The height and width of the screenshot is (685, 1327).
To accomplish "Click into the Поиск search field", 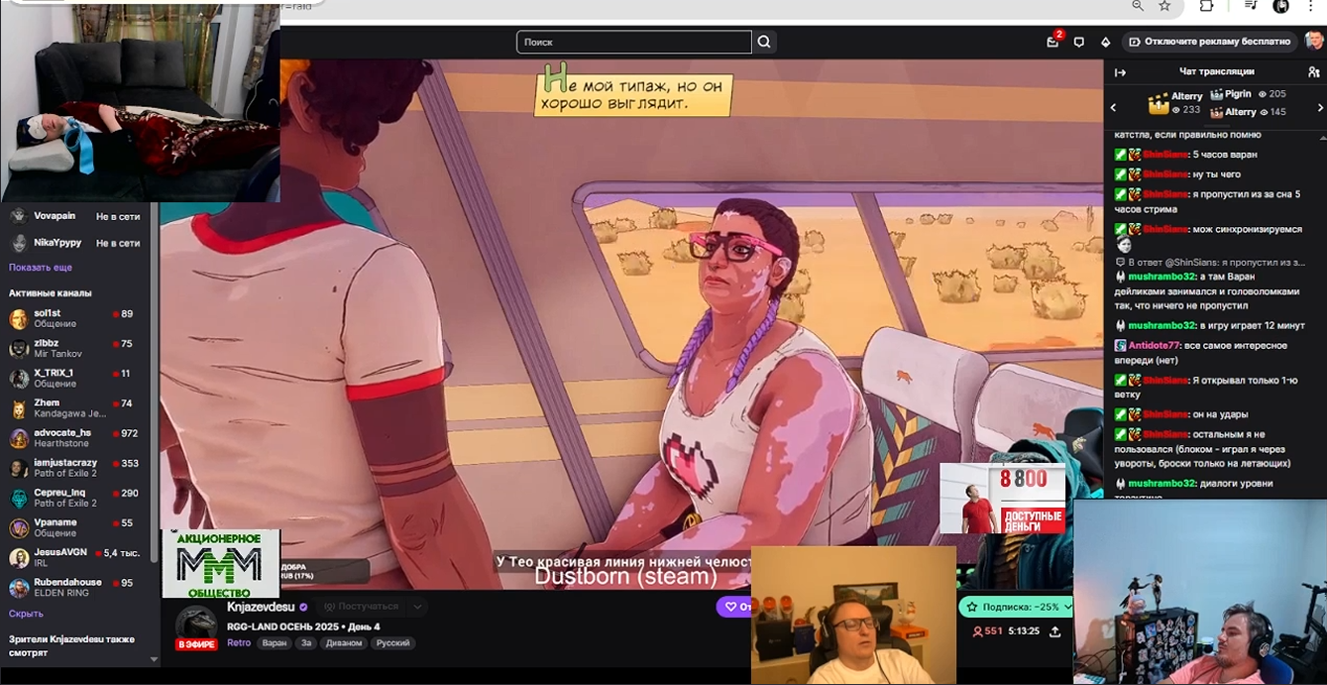I will (x=634, y=42).
